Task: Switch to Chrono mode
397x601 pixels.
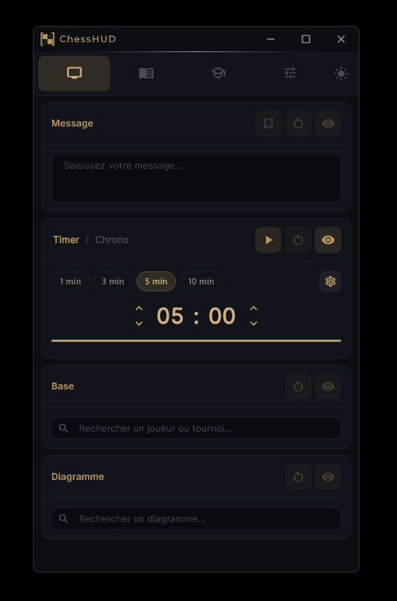Action: (x=112, y=240)
